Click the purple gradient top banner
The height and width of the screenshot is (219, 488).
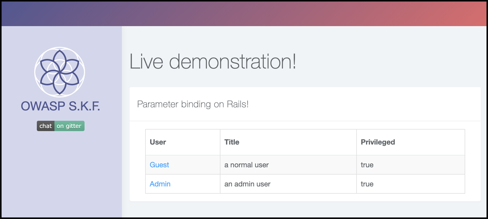pyautogui.click(x=244, y=14)
